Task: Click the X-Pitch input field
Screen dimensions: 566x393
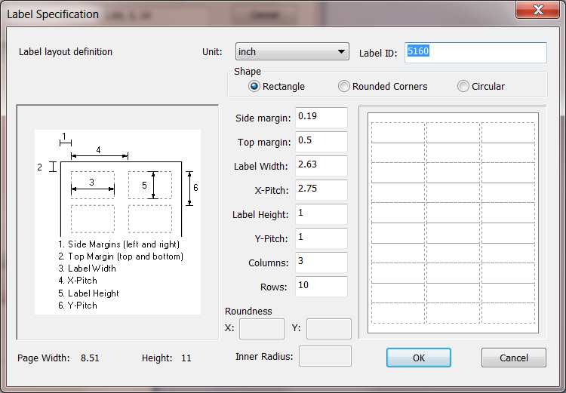Action: (321, 190)
